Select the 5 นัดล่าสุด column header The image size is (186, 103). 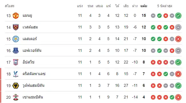(165, 6)
